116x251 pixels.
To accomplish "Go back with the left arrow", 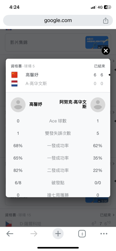I will [x=10, y=234].
